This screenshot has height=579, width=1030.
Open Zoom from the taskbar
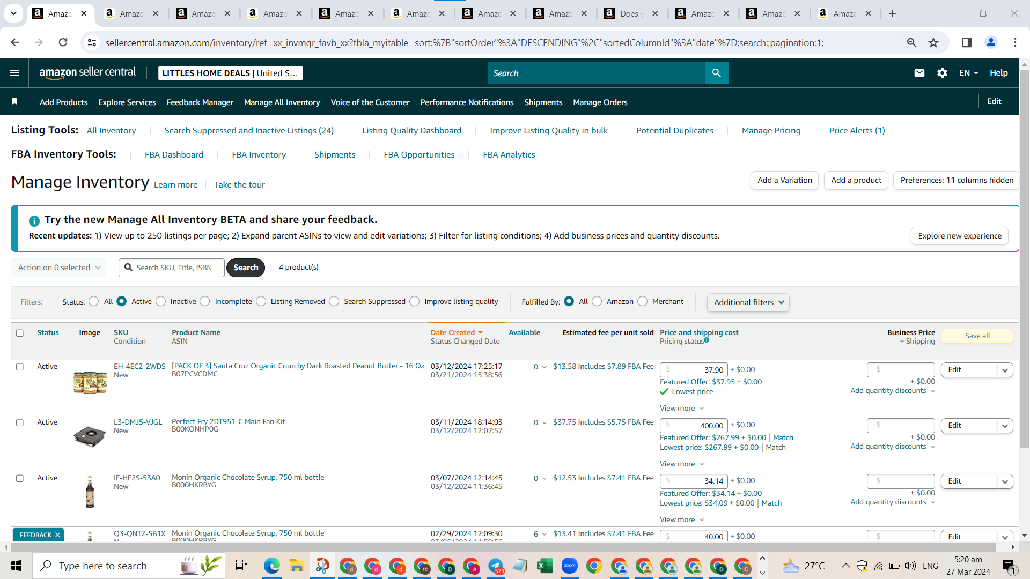(x=569, y=566)
